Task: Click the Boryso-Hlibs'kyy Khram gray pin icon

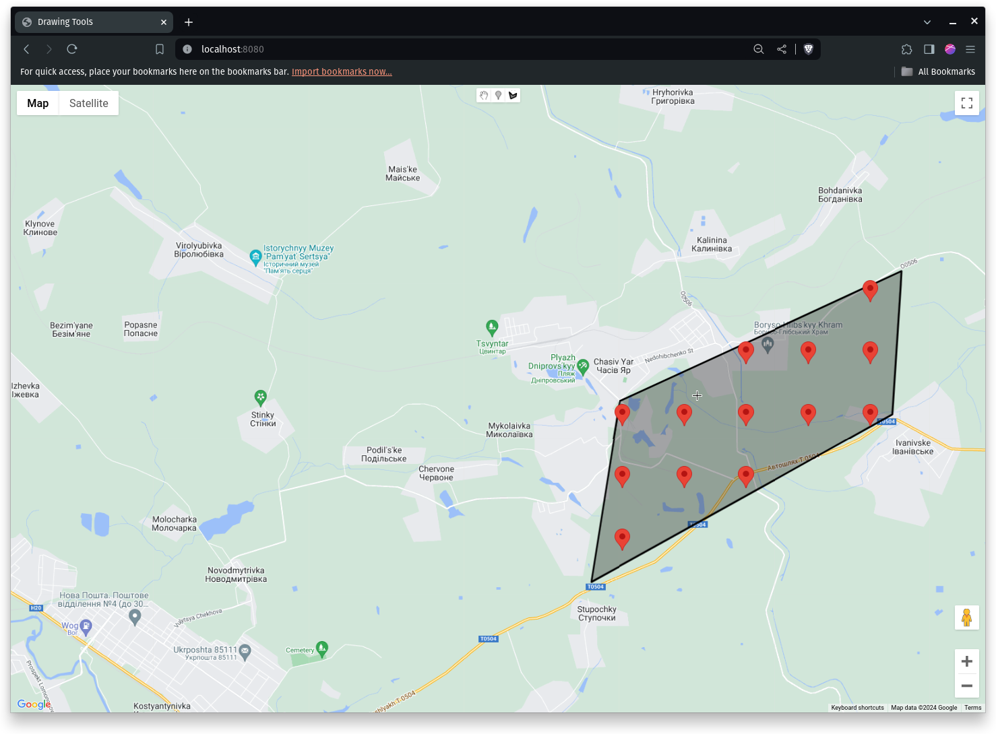Action: tap(768, 345)
